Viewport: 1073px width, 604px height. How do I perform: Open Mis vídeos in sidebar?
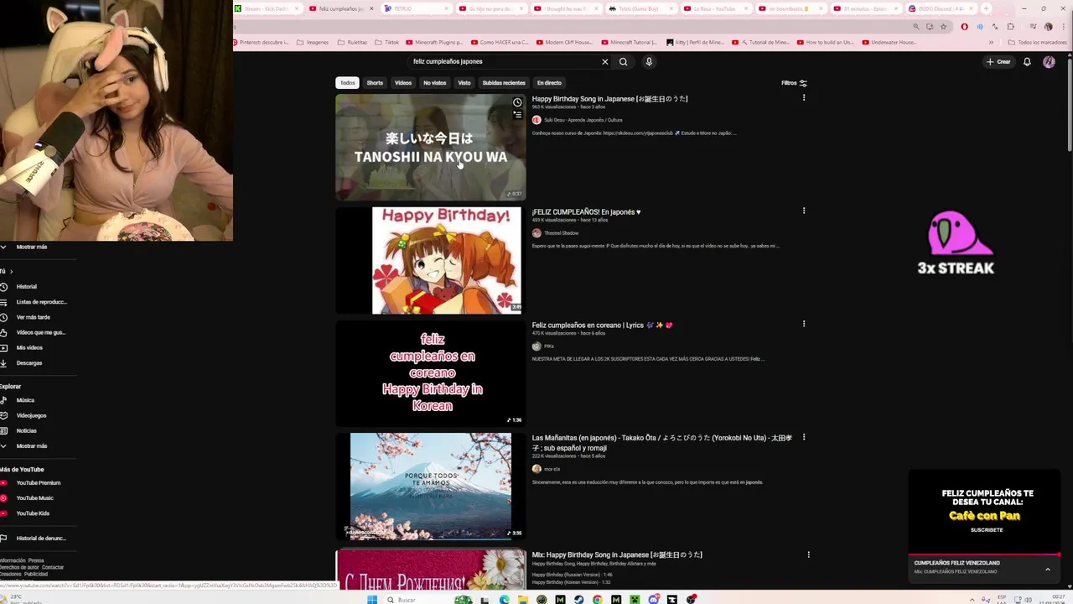point(29,347)
